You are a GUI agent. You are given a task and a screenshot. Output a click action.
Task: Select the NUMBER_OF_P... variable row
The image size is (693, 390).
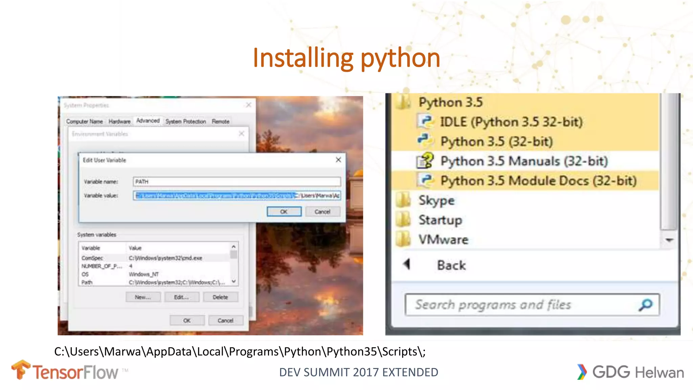pos(154,266)
